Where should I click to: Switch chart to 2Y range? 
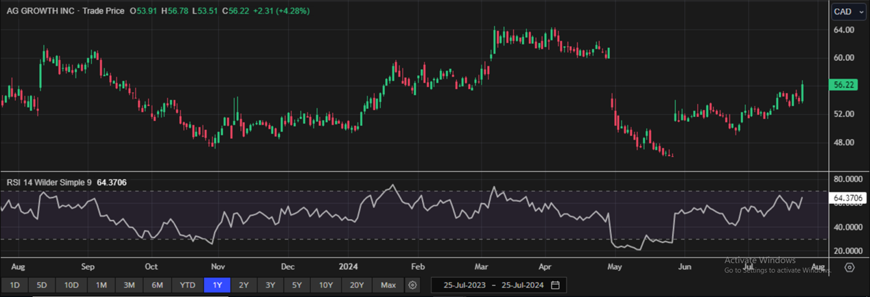(x=244, y=285)
